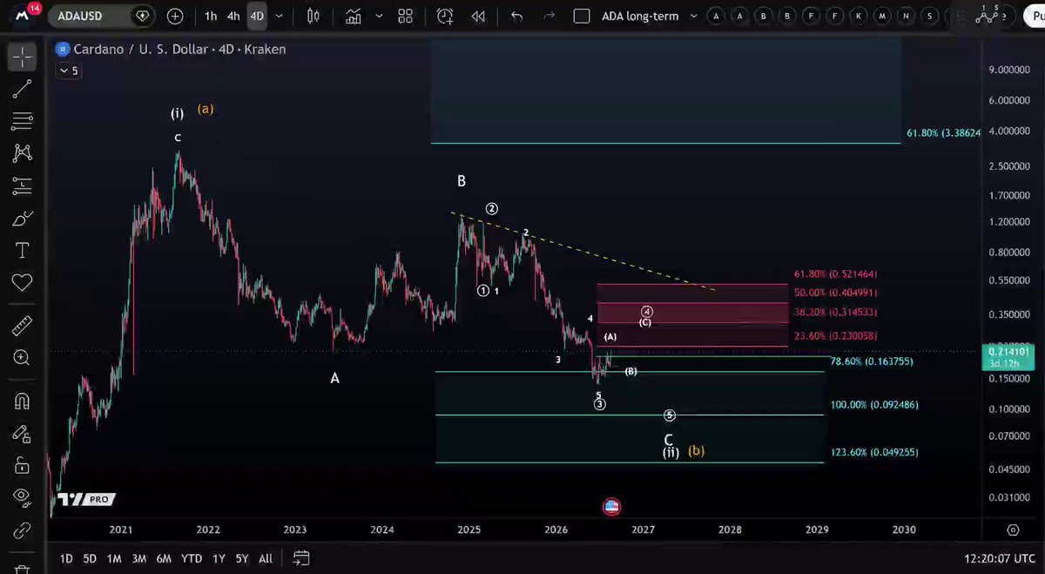Switch to the 4h interval

(x=233, y=16)
